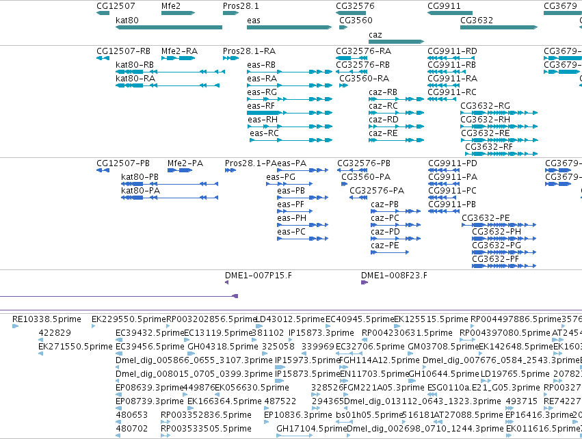Image resolution: width=582 pixels, height=439 pixels.
Task: Click the DME1-008F23.F marker arrow
Action: (365, 283)
